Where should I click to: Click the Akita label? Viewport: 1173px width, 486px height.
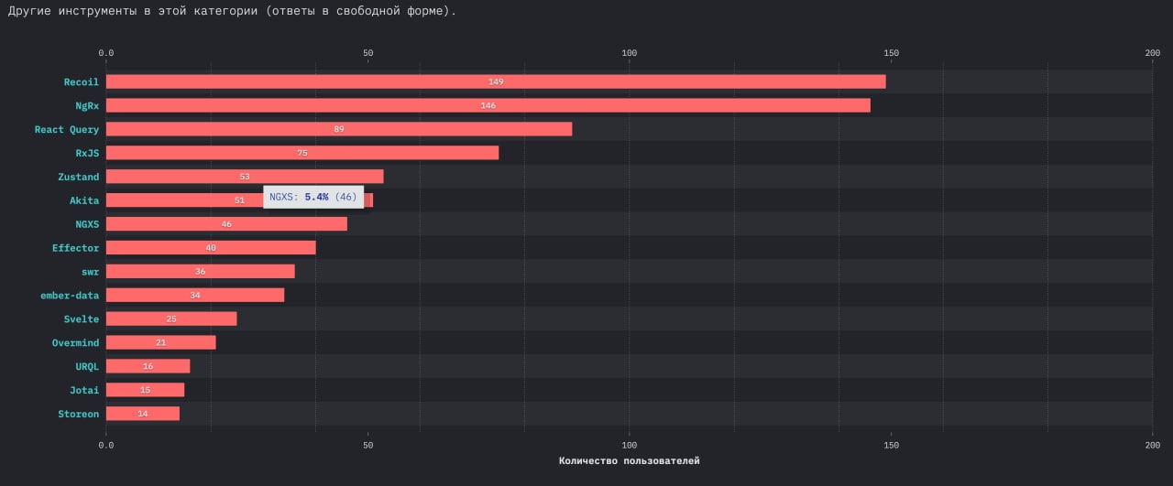tap(84, 200)
